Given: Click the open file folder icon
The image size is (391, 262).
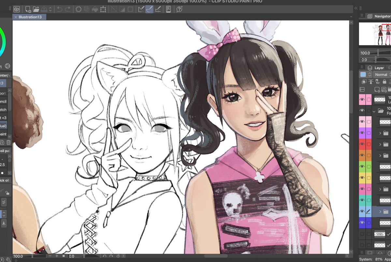Looking at the screenshot, I should [36, 9].
